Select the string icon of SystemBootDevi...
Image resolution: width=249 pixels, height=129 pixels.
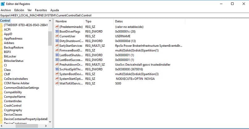[x=57, y=74]
